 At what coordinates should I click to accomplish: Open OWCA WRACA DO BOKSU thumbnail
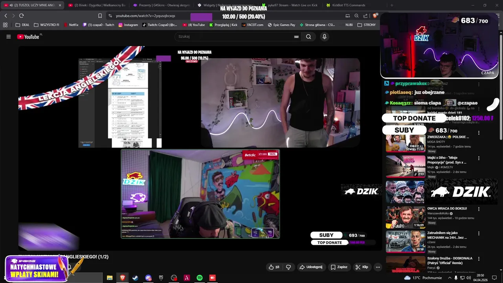pyautogui.click(x=405, y=217)
